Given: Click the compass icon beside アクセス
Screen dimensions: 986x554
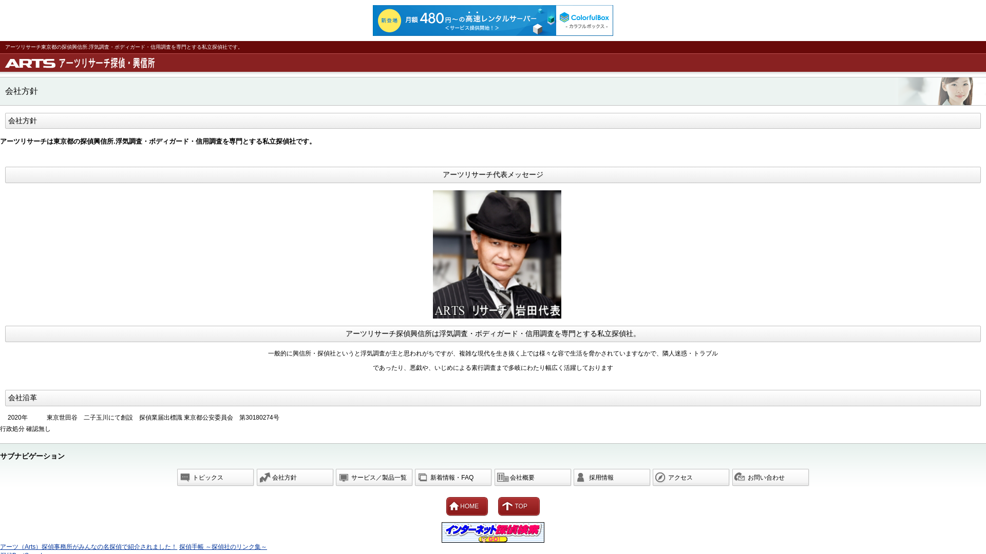Looking at the screenshot, I should pos(660,478).
